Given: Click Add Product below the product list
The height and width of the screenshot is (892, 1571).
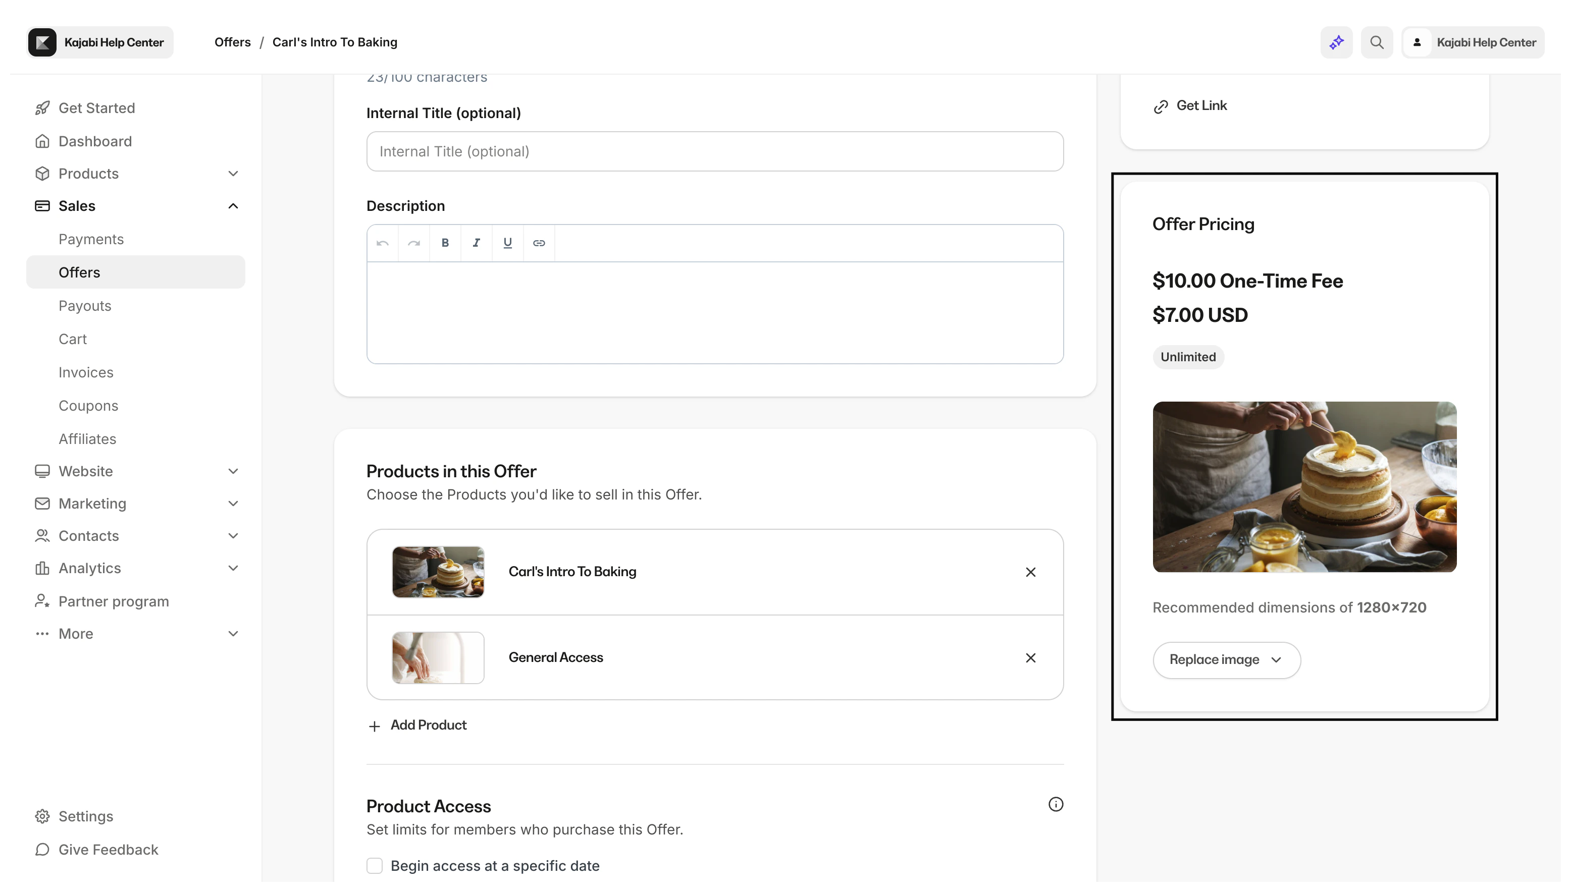Looking at the screenshot, I should (x=429, y=726).
